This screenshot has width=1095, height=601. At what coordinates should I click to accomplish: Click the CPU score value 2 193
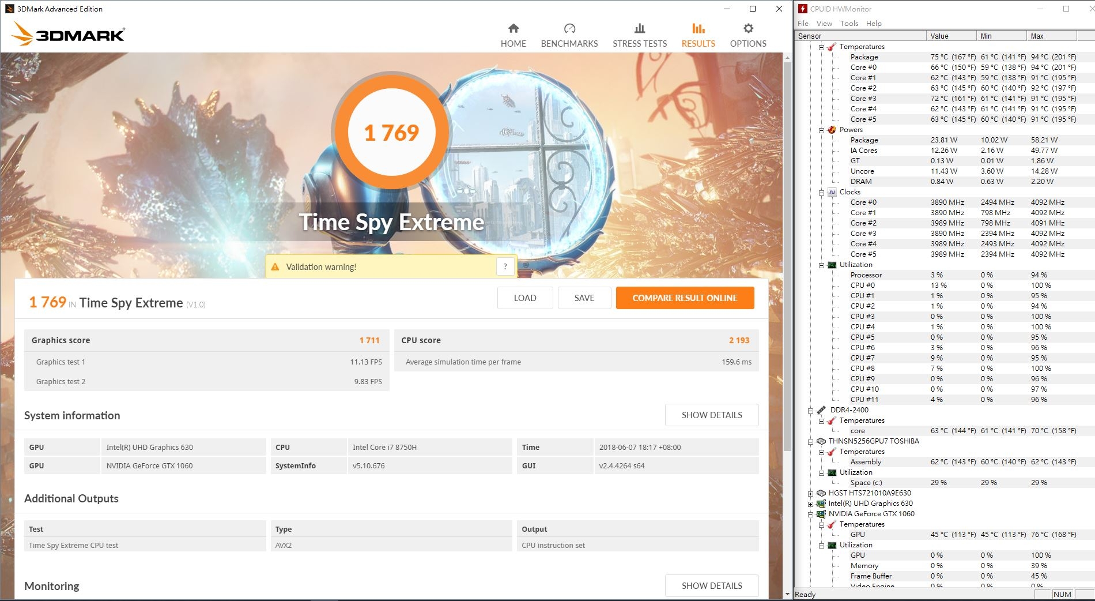pos(739,340)
